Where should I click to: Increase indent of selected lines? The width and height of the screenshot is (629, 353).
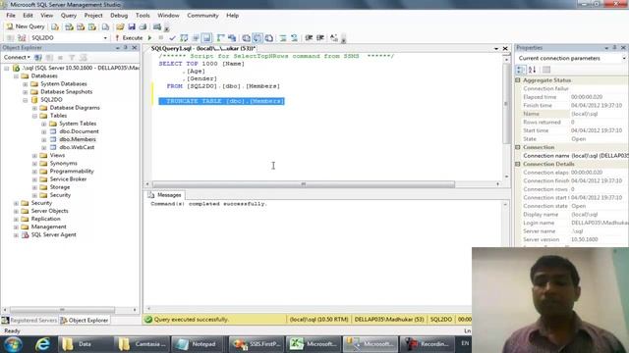click(x=320, y=38)
